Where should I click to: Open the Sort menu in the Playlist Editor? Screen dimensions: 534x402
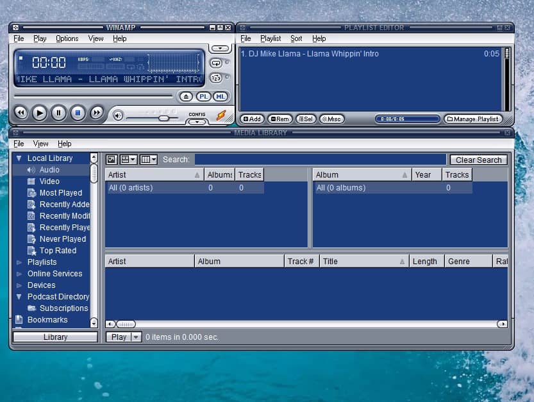coord(296,38)
